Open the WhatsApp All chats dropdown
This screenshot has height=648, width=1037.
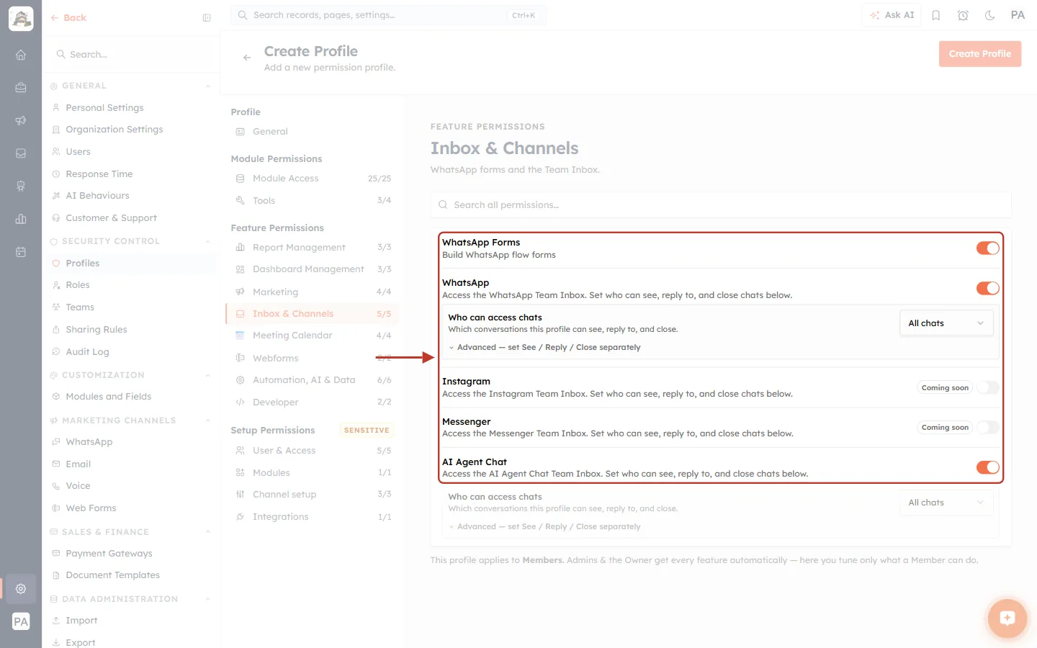[x=946, y=323]
